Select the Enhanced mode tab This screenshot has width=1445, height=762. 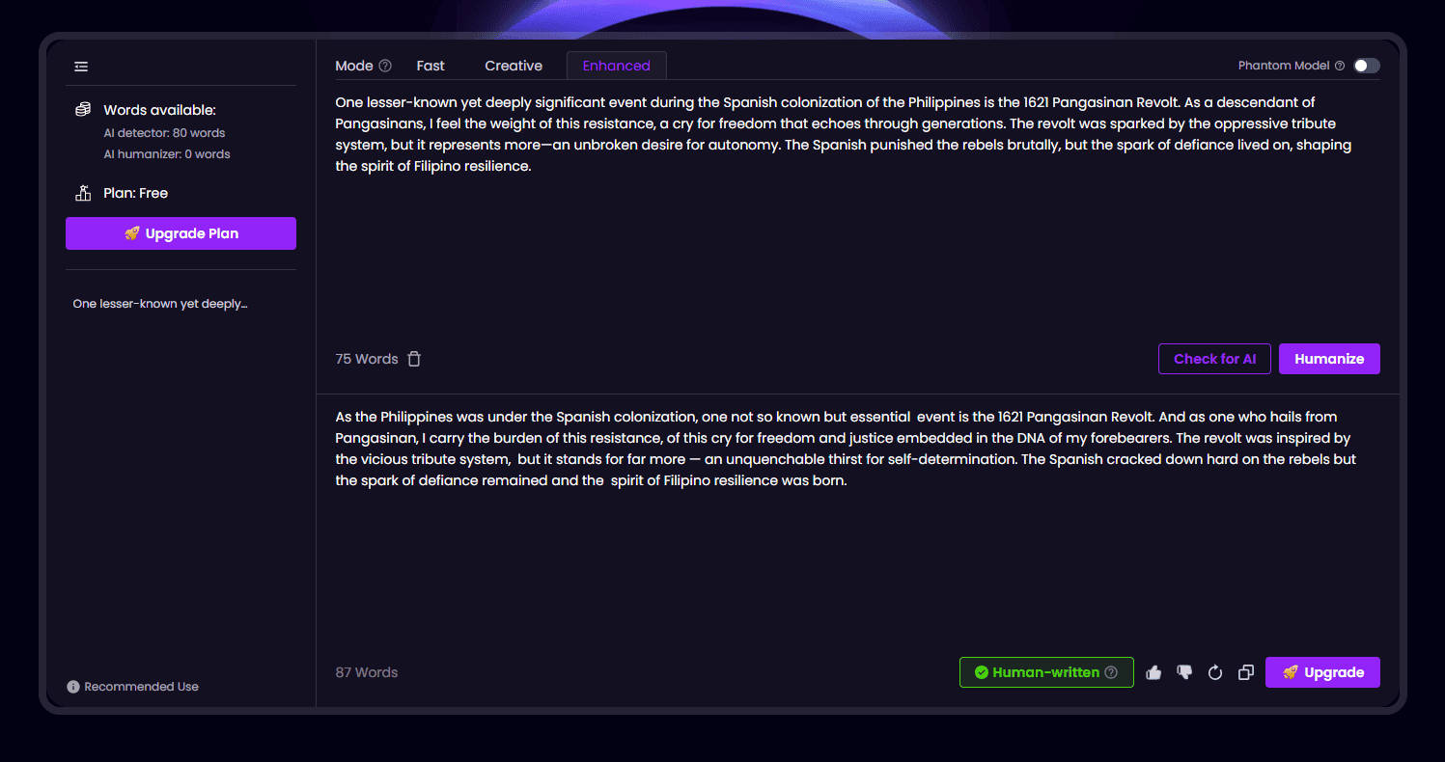(x=616, y=66)
